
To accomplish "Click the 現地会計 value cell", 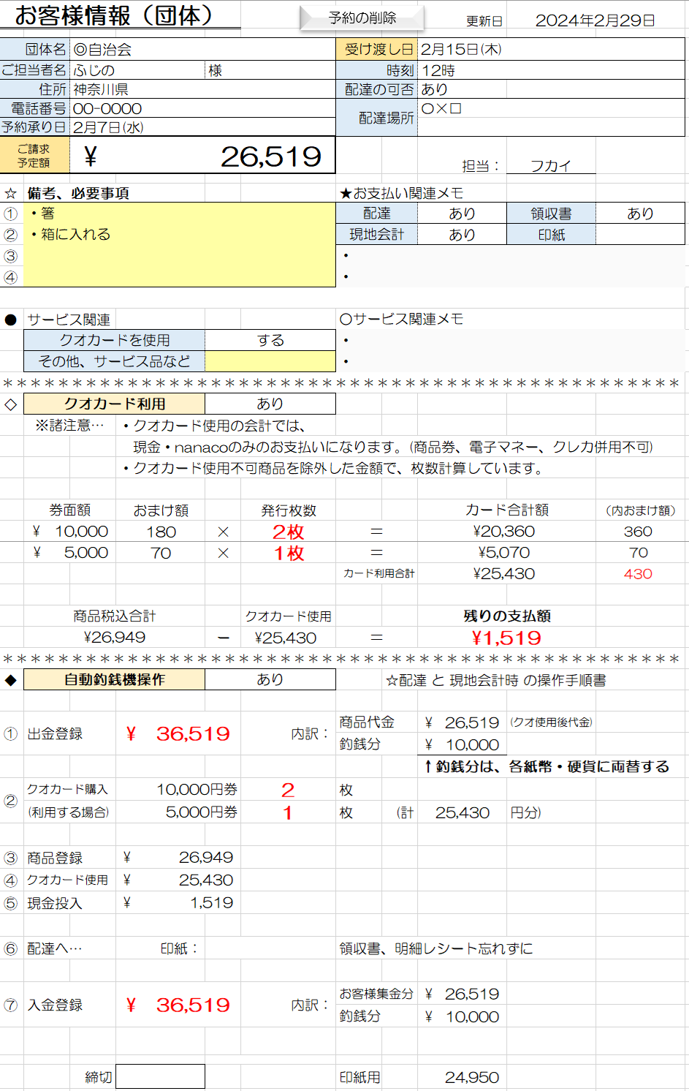I will [x=462, y=235].
